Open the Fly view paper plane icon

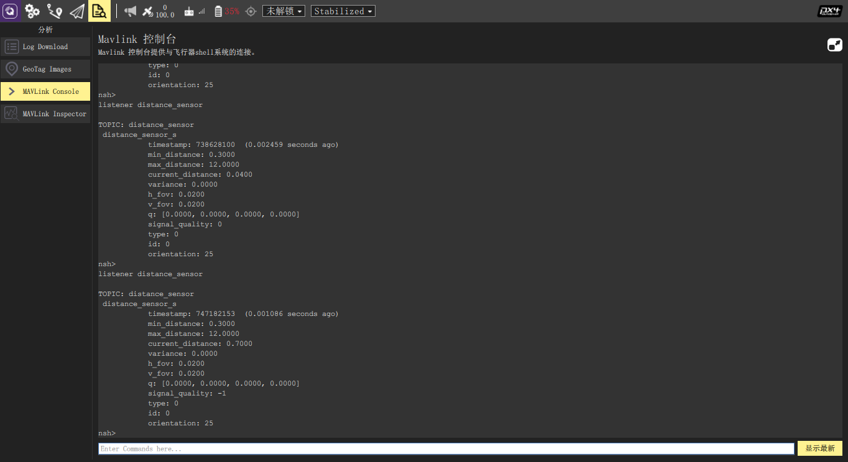click(x=76, y=11)
